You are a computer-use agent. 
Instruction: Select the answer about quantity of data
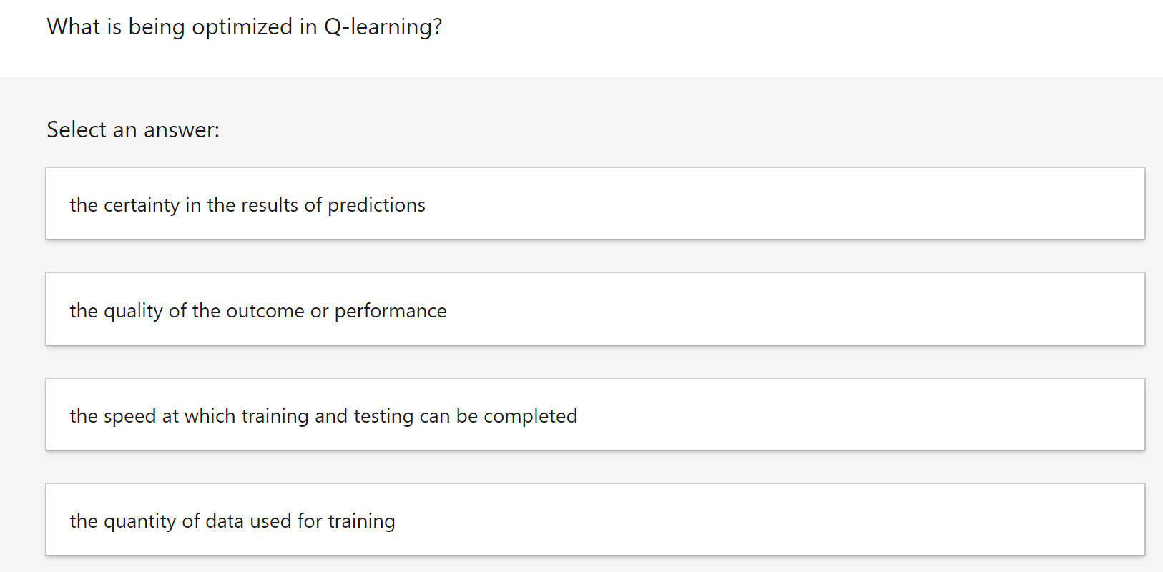pos(595,520)
